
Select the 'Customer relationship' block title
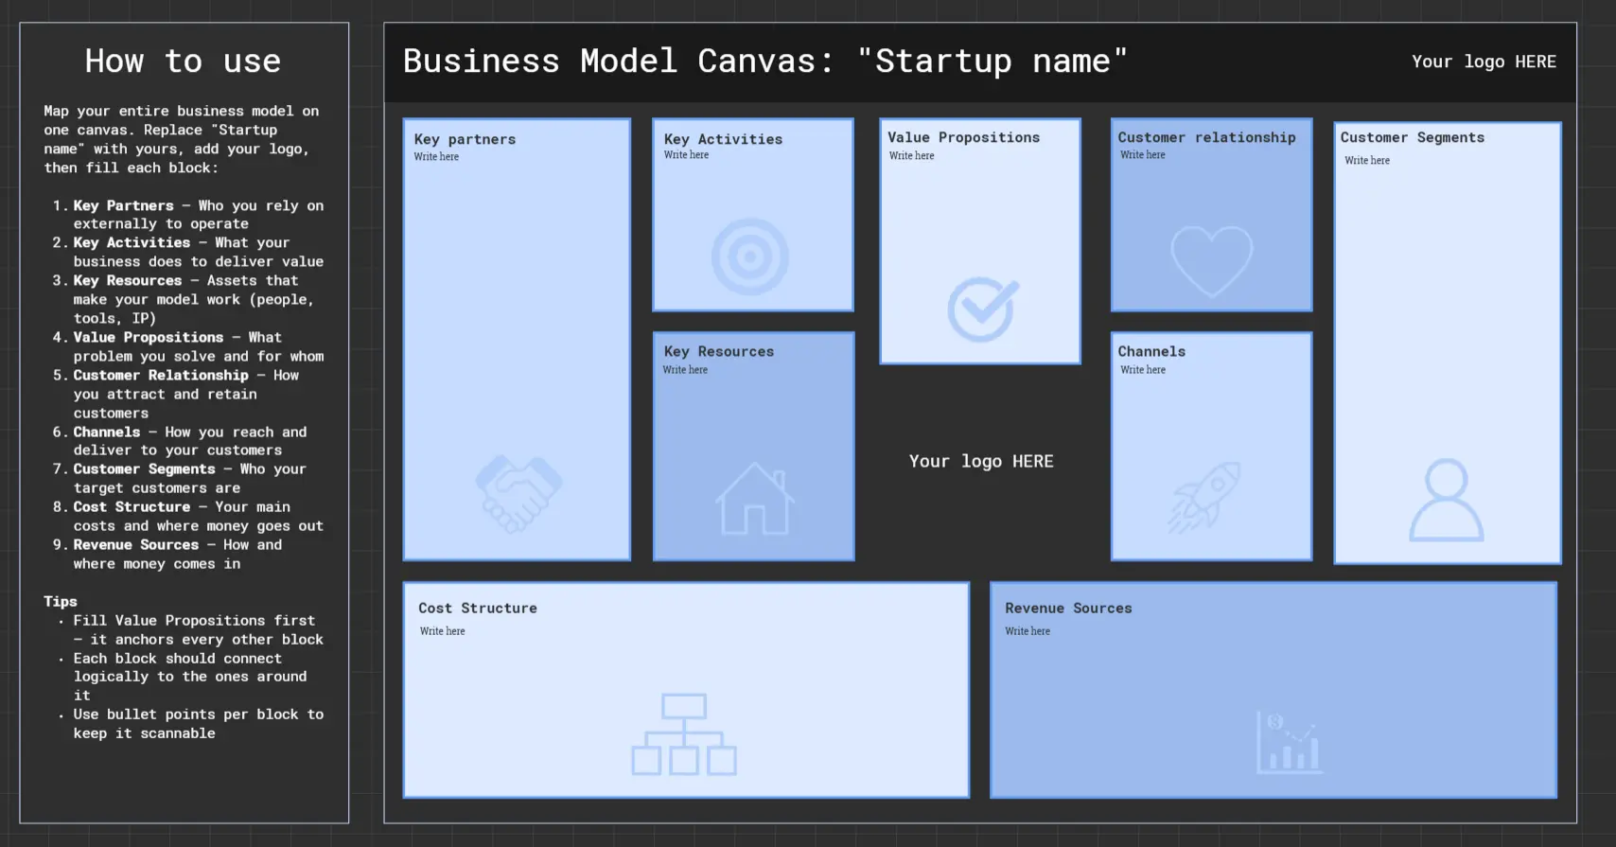[x=1206, y=137]
